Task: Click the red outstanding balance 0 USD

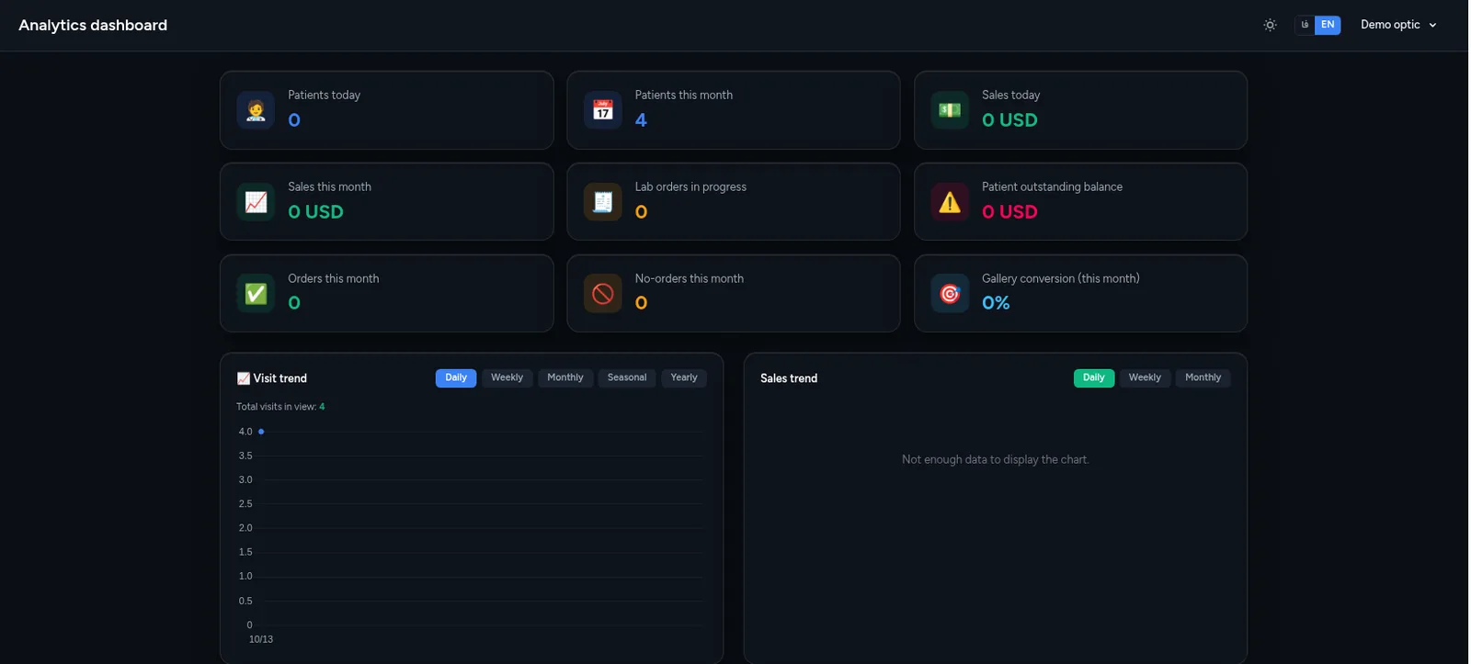Action: pyautogui.click(x=1009, y=212)
